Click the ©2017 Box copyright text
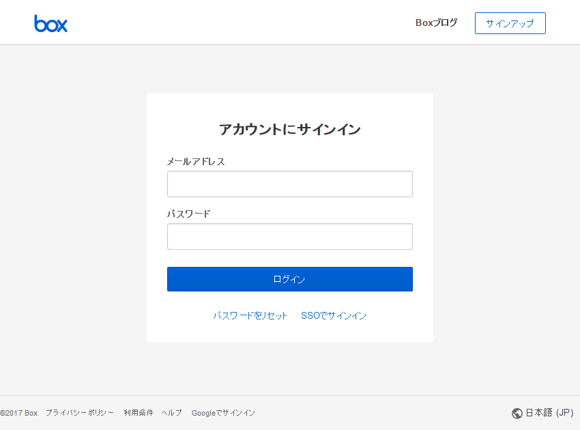The image size is (580, 430). [x=19, y=413]
